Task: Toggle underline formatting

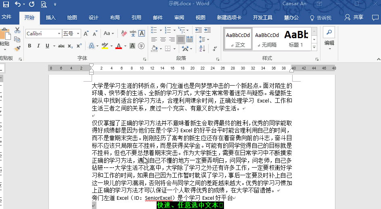Action: [x=47, y=46]
